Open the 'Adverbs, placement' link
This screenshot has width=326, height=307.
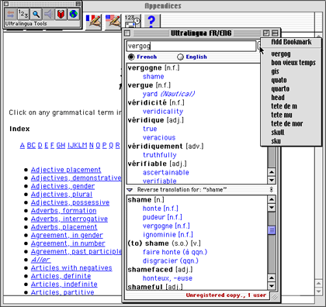coord(64,227)
